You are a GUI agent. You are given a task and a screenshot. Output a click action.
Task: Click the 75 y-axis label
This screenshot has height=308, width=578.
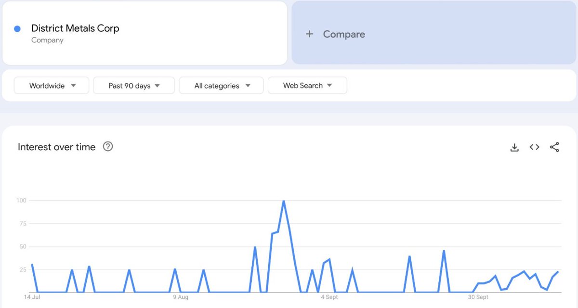pos(22,223)
